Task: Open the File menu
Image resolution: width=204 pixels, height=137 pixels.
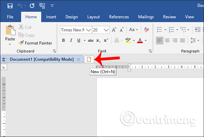Action: (x=10, y=17)
